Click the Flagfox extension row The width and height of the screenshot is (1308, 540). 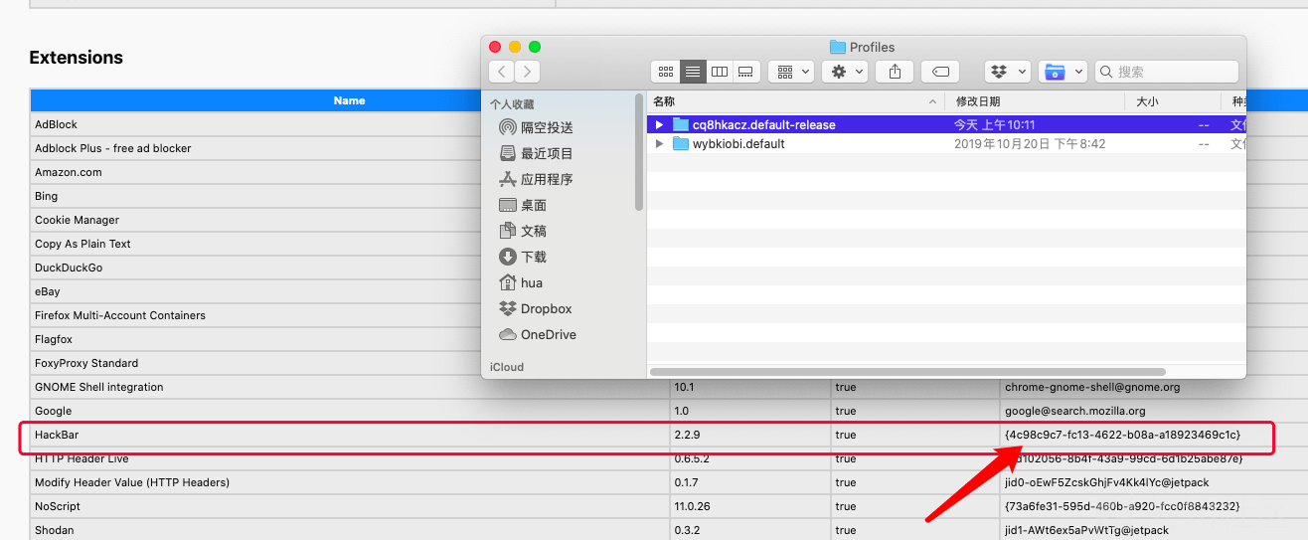[x=254, y=339]
